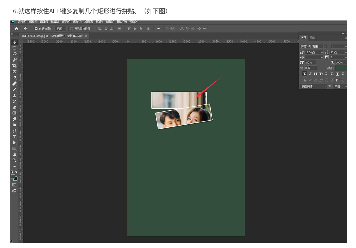
Task: Open the 文件(F) menu
Action: (x=22, y=22)
